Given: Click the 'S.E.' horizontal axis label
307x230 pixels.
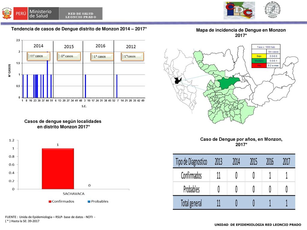Looking at the screenshot, I should point(84,106).
